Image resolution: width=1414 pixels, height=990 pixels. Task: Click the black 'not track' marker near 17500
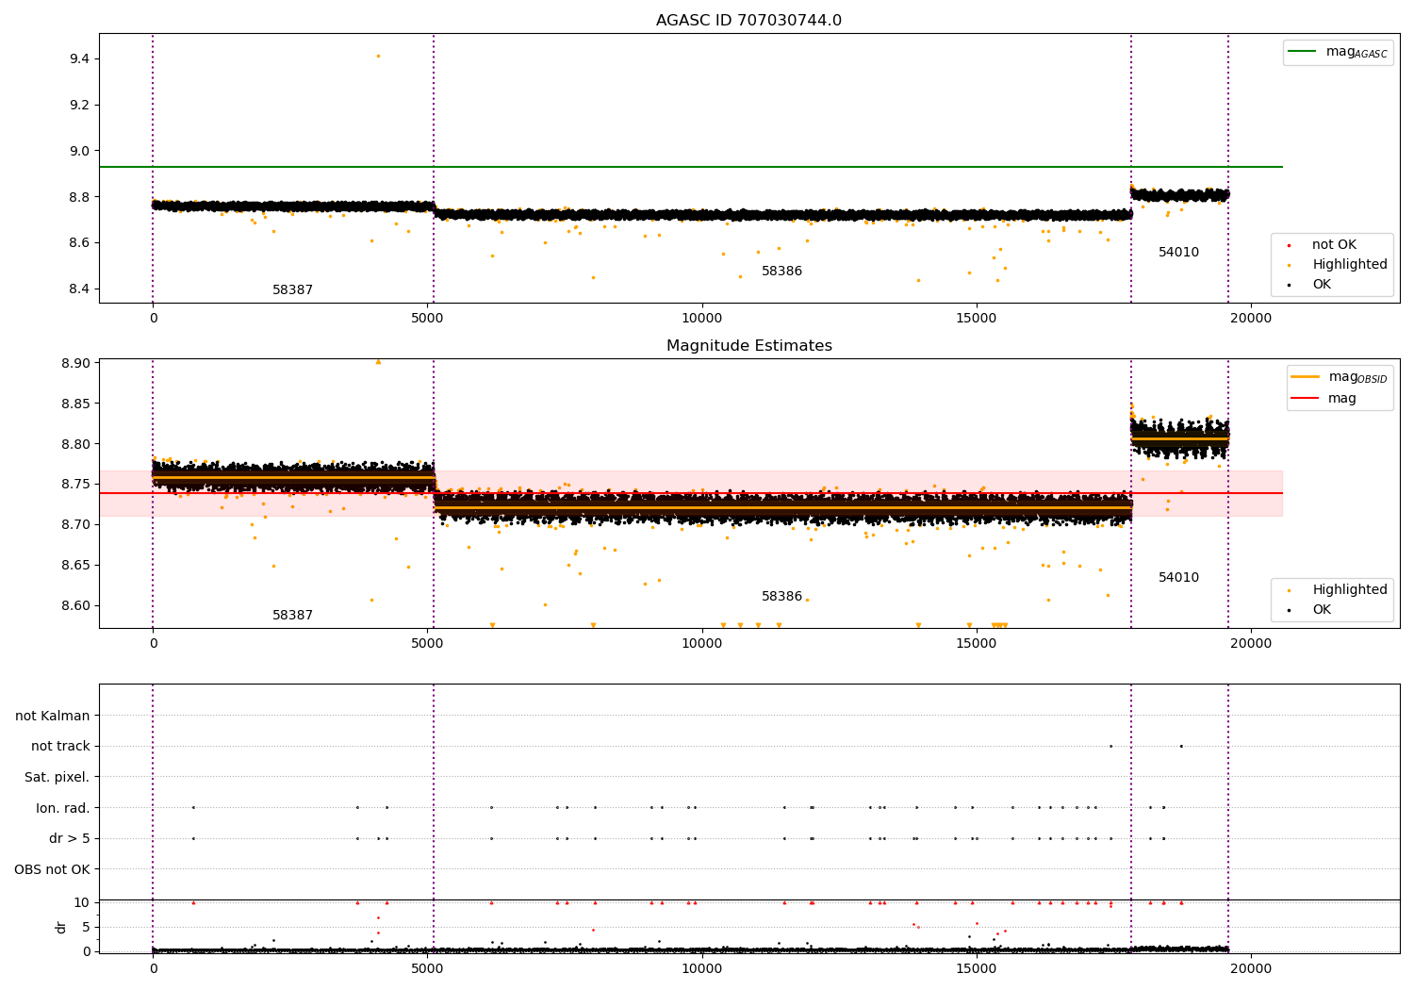(x=1110, y=746)
